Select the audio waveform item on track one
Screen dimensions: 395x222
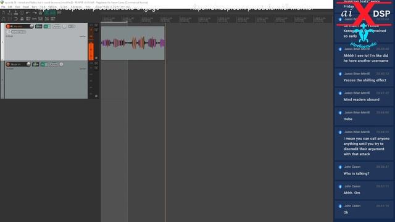(x=133, y=43)
